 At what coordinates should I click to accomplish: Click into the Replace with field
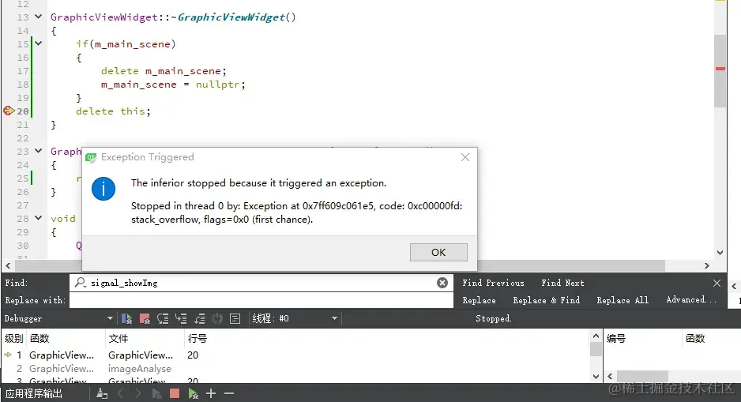click(261, 300)
